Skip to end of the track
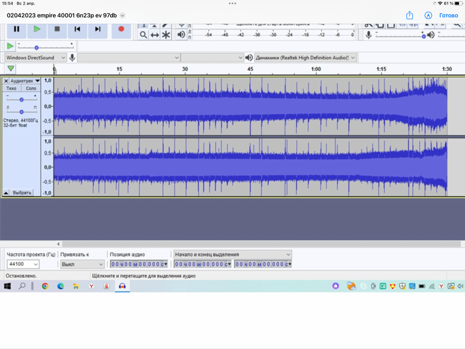Viewport: 465px width, 349px height. click(x=98, y=29)
